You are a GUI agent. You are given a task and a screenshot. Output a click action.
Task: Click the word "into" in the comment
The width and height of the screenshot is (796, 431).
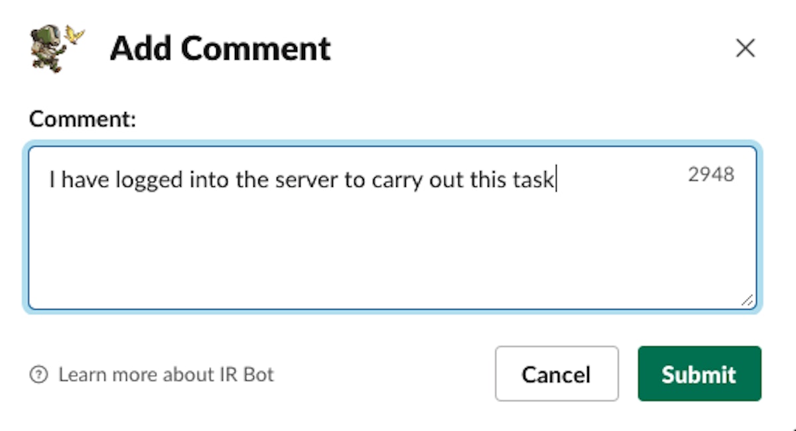[210, 180]
